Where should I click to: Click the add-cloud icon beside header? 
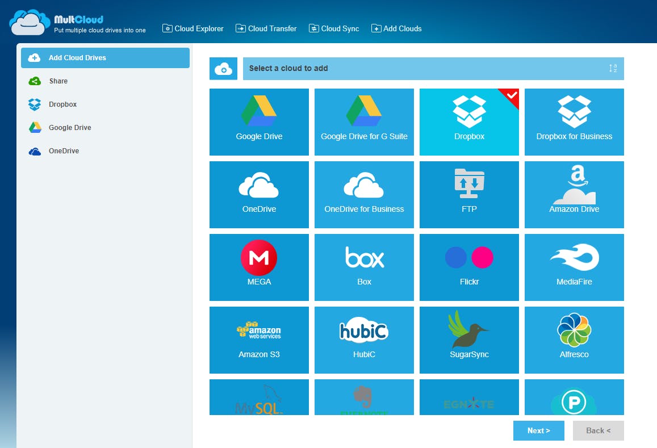(x=223, y=69)
